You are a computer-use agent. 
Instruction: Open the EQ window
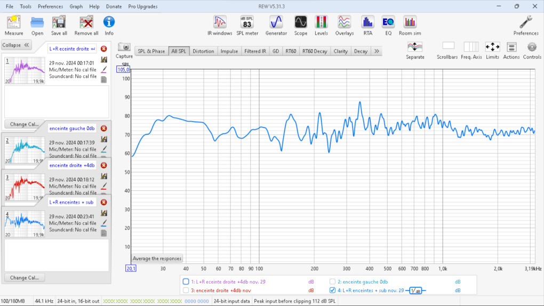(388, 26)
